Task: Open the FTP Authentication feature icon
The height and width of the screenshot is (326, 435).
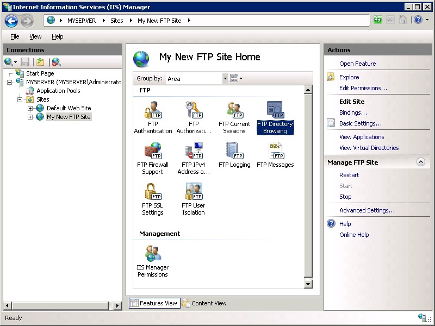Action: pyautogui.click(x=153, y=110)
